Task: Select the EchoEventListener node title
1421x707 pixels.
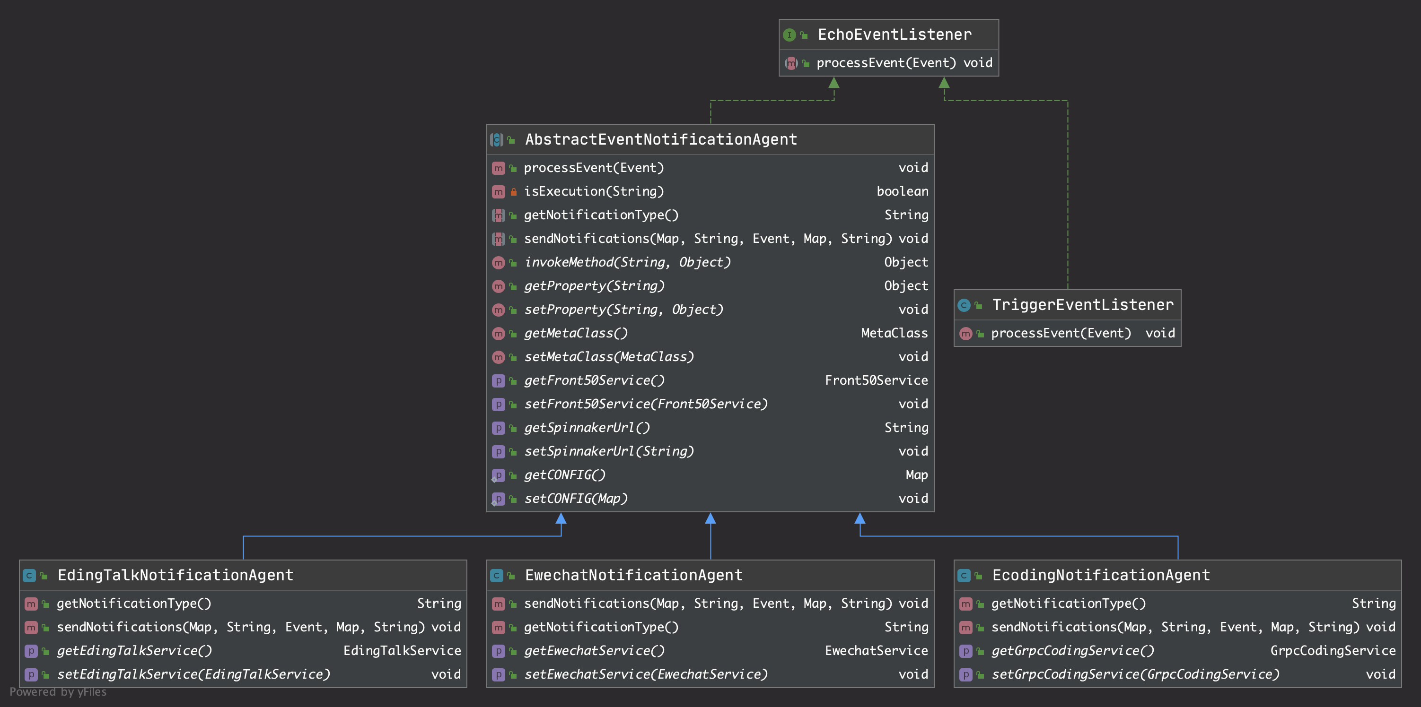Action: click(x=894, y=34)
